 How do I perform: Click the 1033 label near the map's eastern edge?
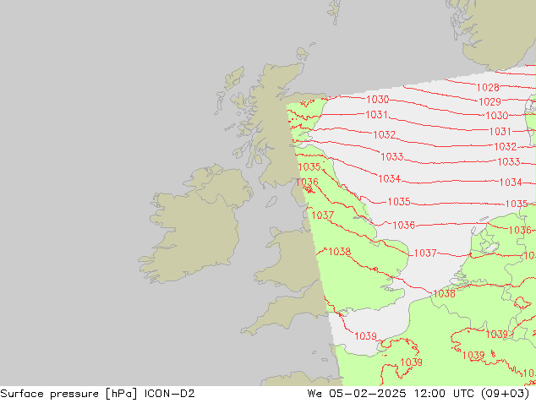pos(509,161)
